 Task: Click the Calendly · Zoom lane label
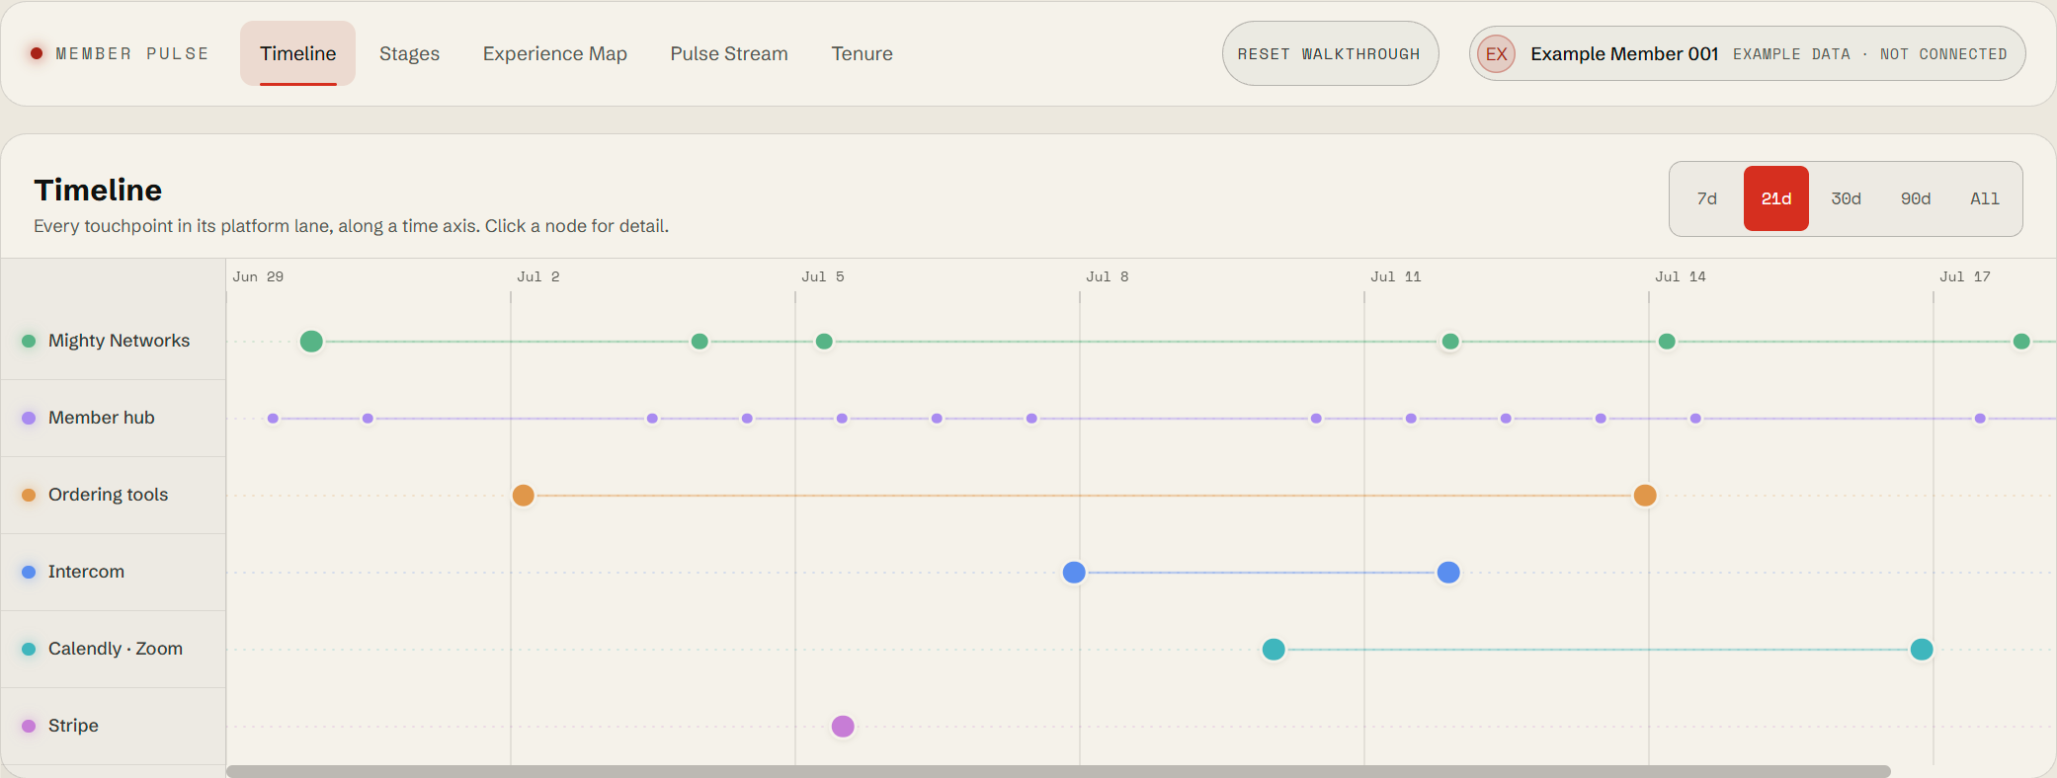tap(116, 649)
